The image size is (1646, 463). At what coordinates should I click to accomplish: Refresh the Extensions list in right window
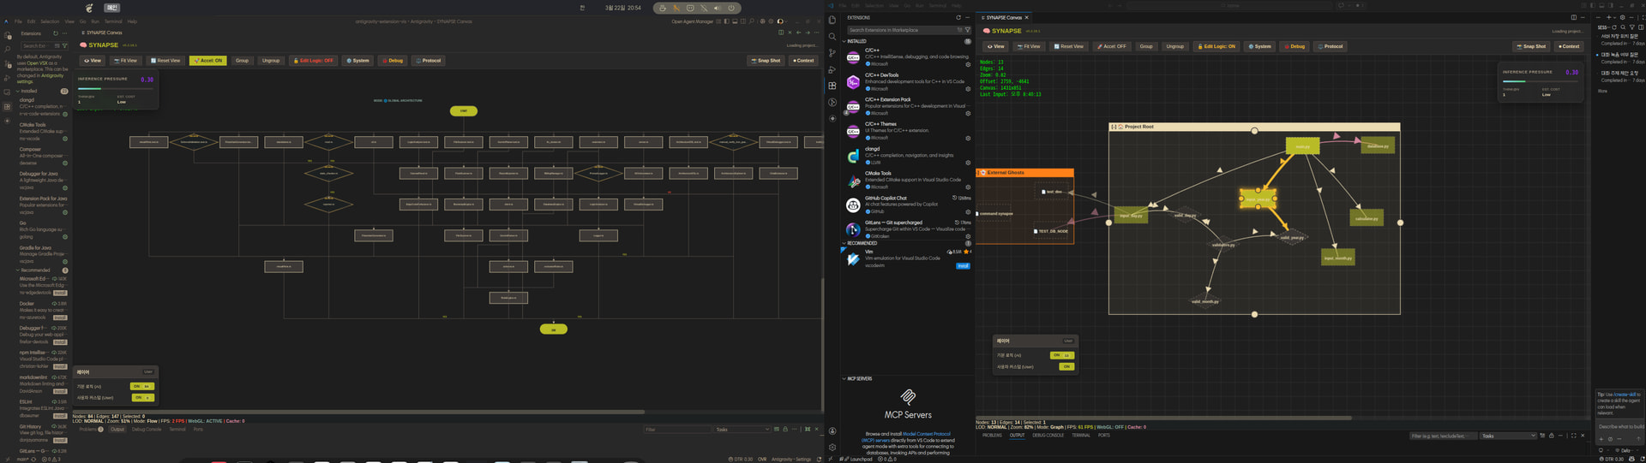point(958,17)
